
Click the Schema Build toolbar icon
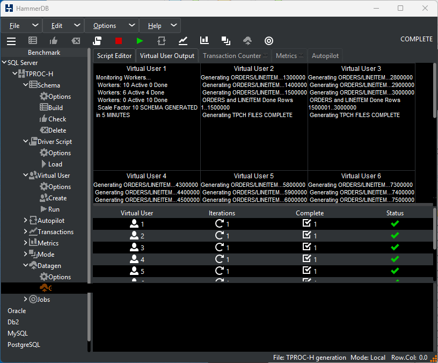(x=33, y=41)
